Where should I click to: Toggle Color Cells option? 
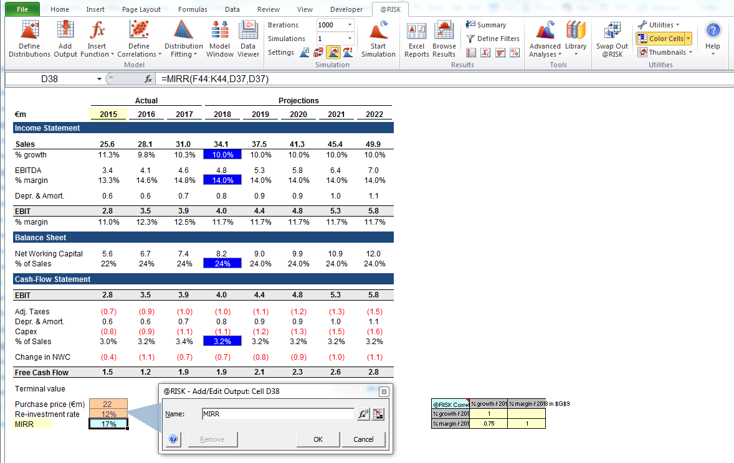[660, 39]
